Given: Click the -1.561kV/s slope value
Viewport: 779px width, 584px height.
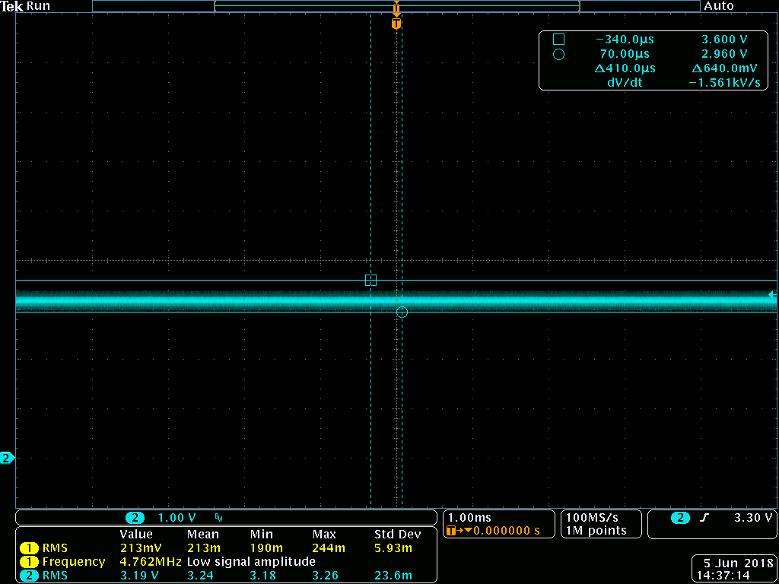Looking at the screenshot, I should [725, 83].
